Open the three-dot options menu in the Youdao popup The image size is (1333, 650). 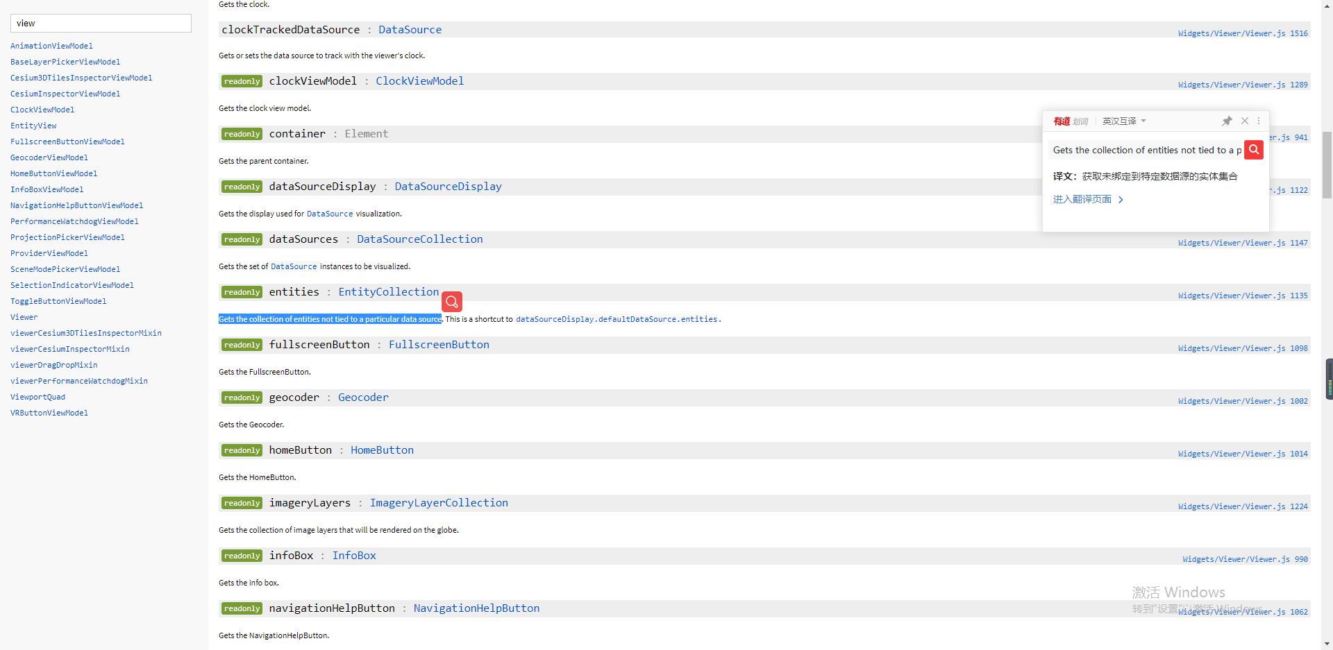[x=1259, y=121]
